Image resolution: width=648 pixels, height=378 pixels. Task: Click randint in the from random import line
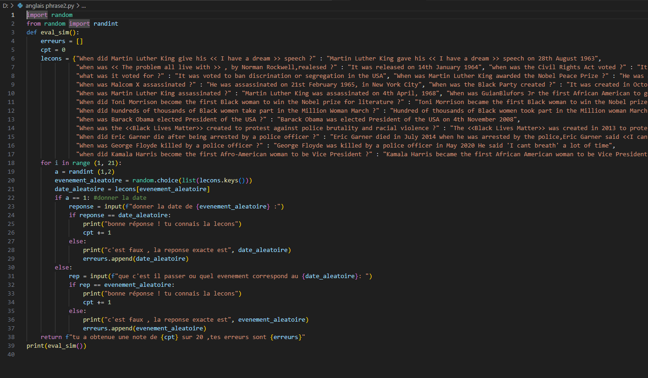click(x=105, y=23)
